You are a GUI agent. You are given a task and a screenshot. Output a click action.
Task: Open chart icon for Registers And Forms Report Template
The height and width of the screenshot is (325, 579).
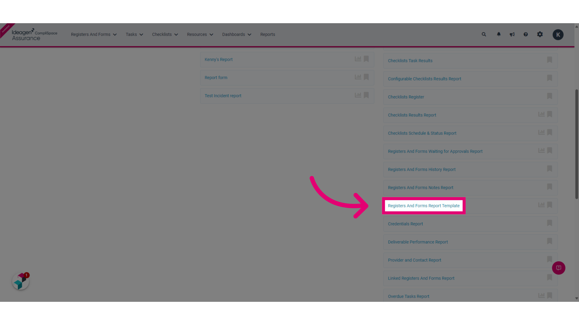pos(542,205)
